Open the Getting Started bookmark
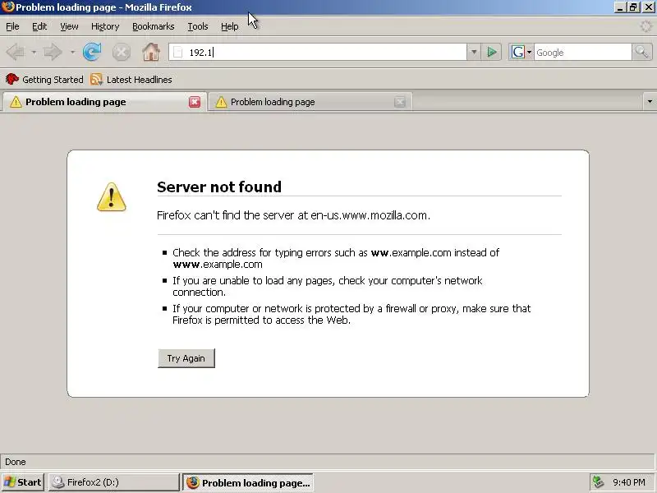Viewport: 657px width, 493px height. tap(44, 79)
